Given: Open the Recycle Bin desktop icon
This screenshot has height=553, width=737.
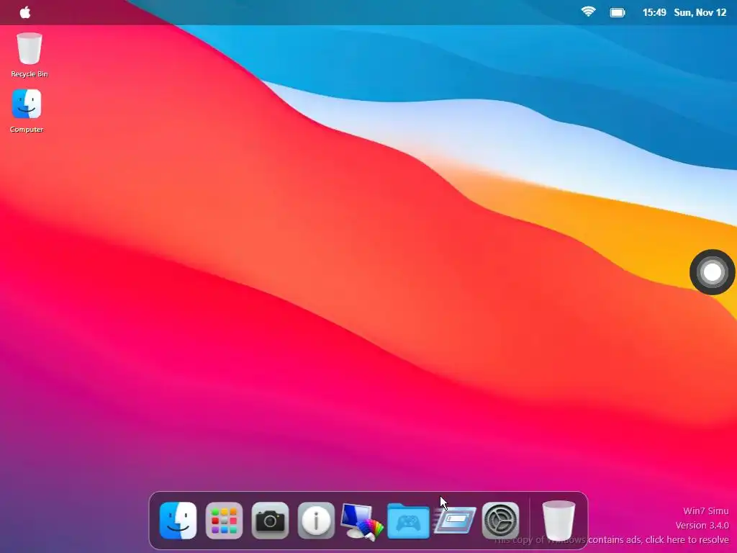Looking at the screenshot, I should click(29, 55).
